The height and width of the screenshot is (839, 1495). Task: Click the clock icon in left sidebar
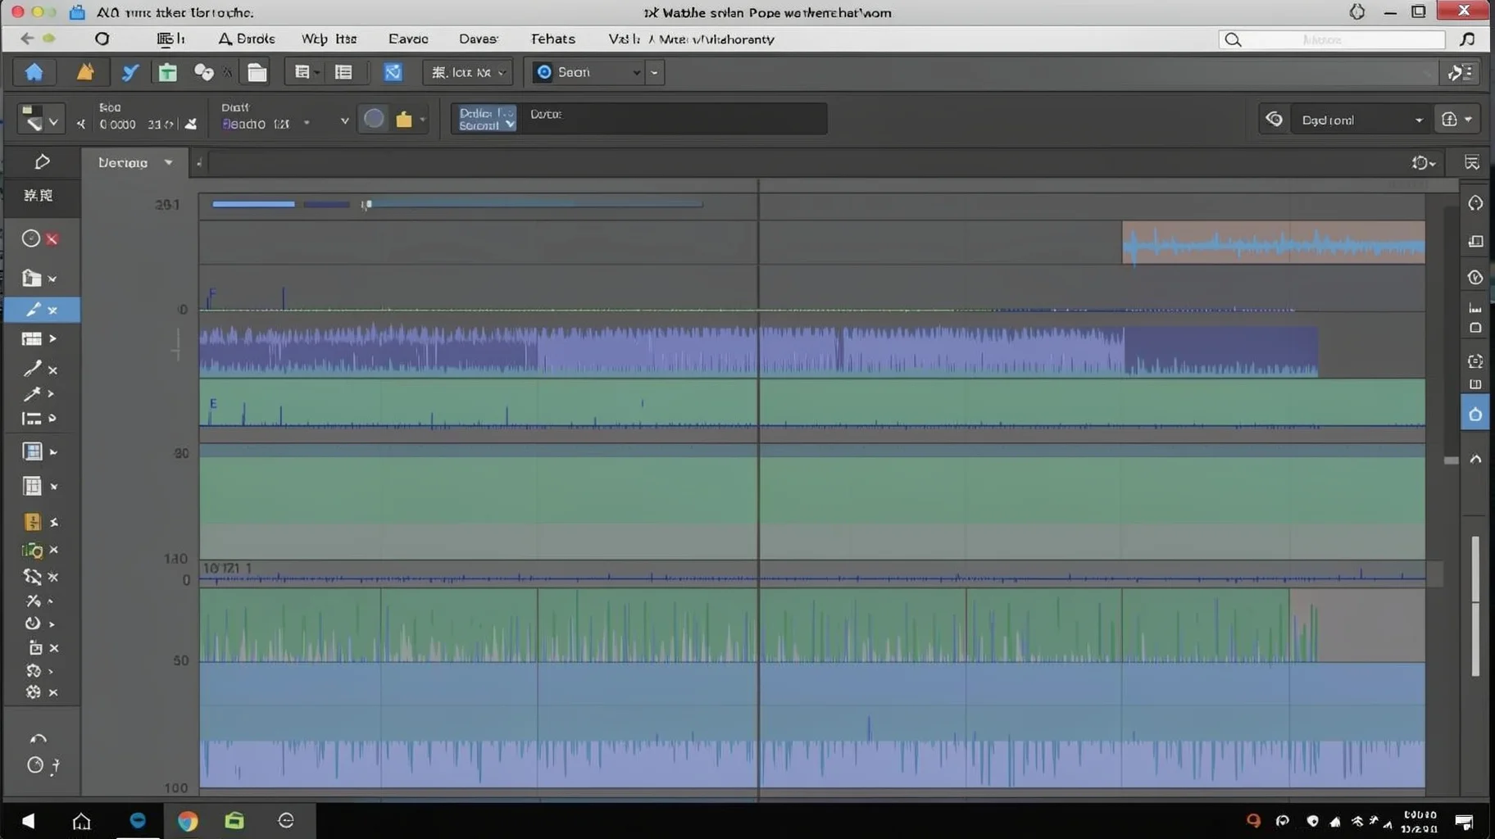click(x=31, y=238)
